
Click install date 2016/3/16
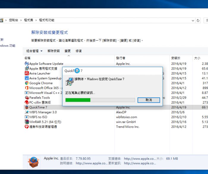179,122
